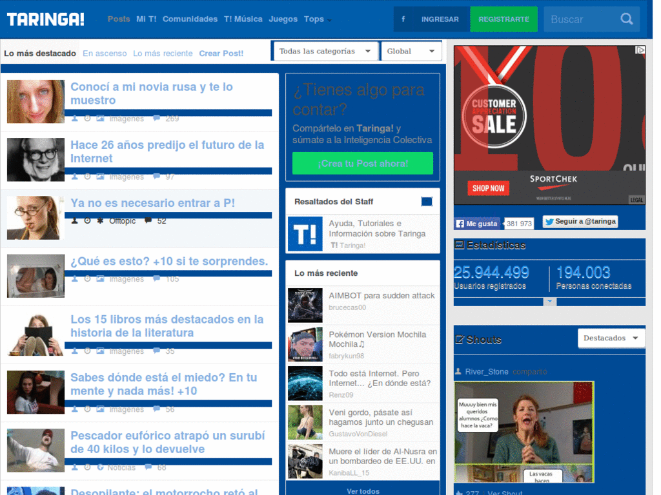661x495 pixels.
Task: Click the shout image of the teacher
Action: tap(524, 432)
